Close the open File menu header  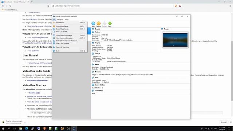[54, 20]
